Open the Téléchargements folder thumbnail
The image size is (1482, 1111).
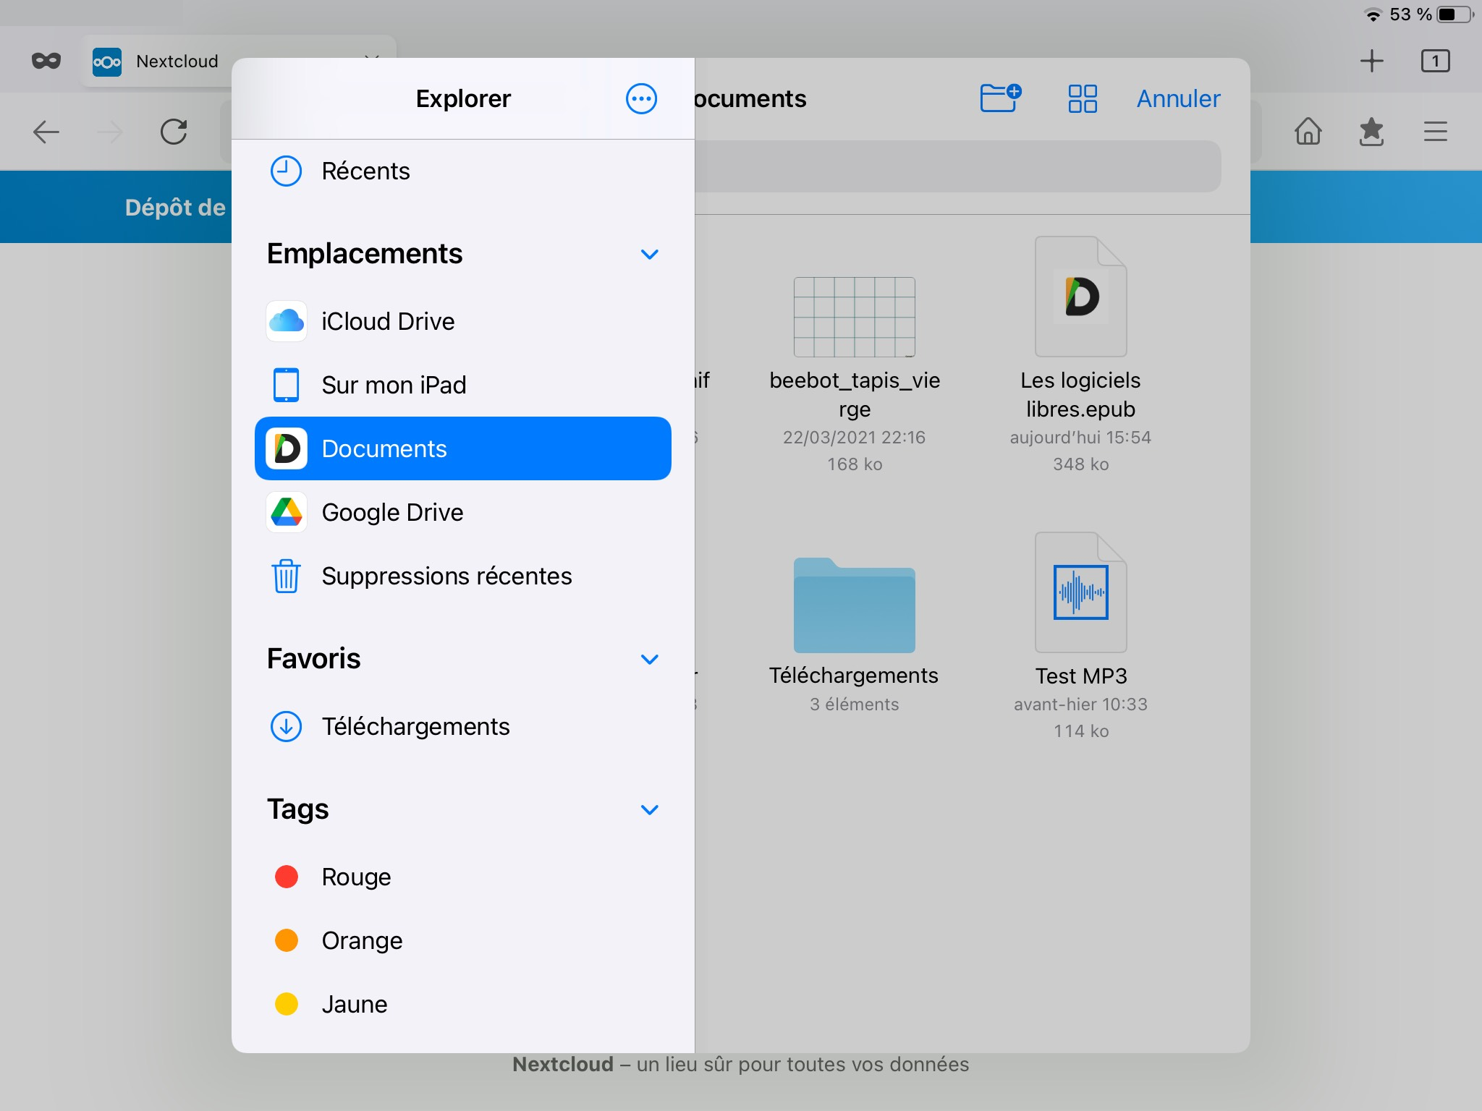854,606
